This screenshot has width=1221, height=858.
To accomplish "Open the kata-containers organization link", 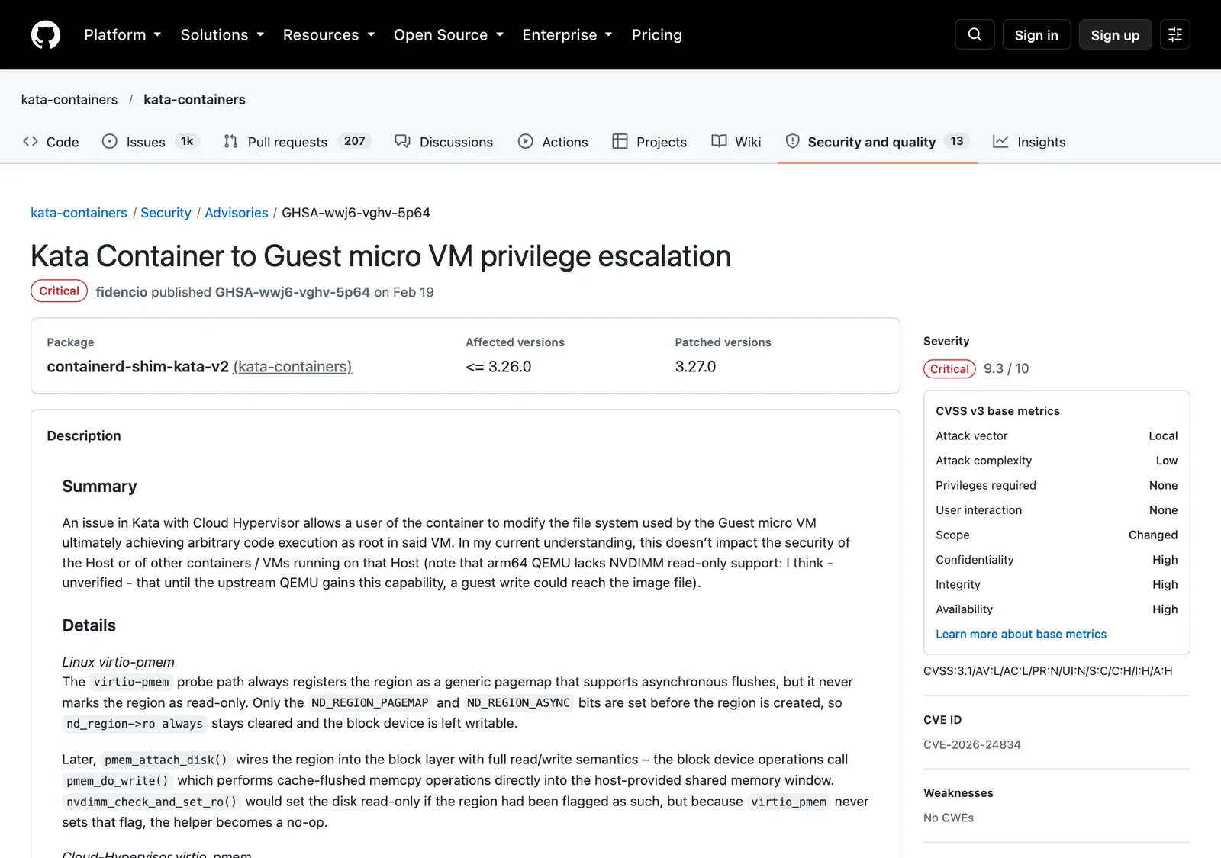I will [69, 100].
